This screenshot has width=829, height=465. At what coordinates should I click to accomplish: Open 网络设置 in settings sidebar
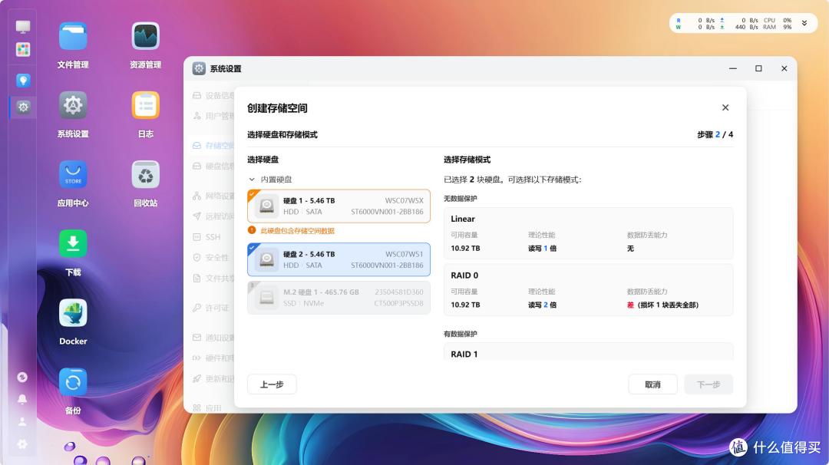pyautogui.click(x=213, y=196)
